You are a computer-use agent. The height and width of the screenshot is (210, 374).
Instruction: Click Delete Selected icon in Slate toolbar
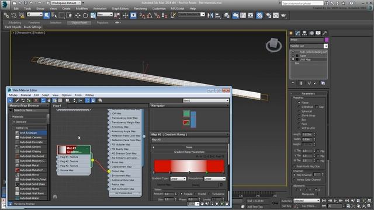point(36,100)
